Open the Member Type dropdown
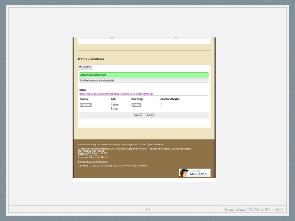This screenshot has height=221, width=295. pos(86,105)
